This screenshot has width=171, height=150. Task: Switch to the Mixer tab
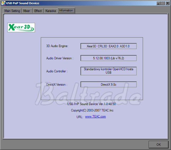point(27,11)
